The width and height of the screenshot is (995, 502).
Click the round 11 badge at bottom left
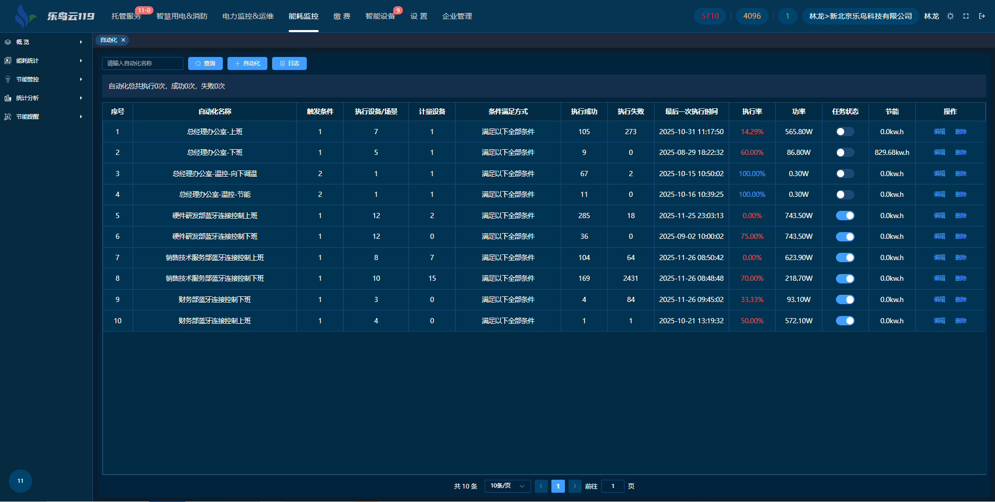pos(20,481)
